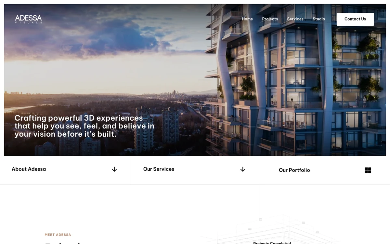Open the Our Portfolio link

294,170
